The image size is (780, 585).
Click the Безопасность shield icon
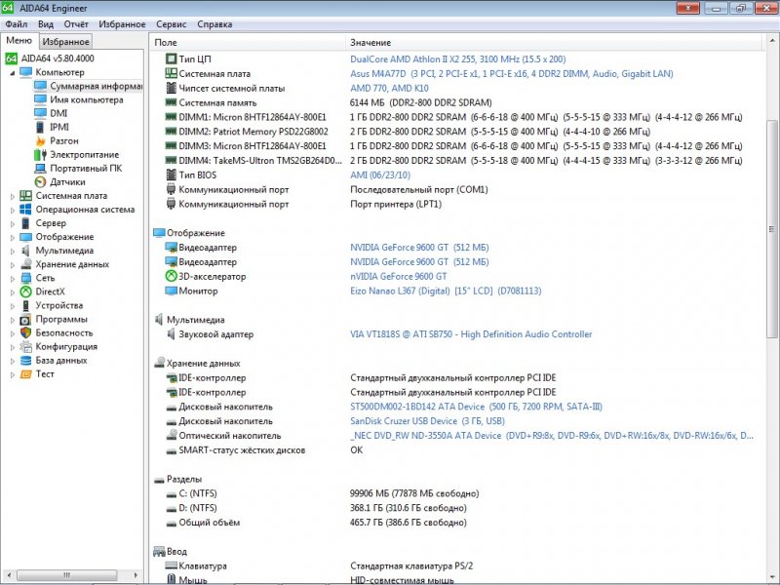click(x=26, y=332)
